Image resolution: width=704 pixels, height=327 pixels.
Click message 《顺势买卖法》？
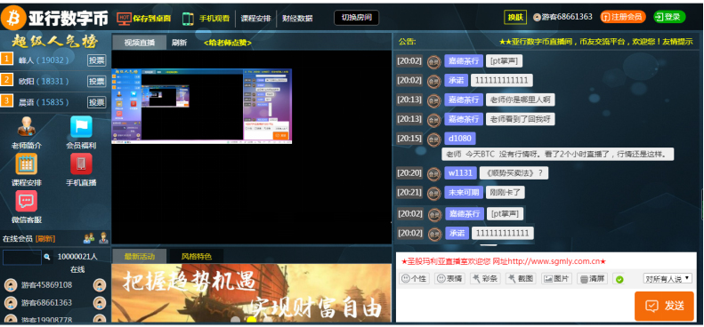click(514, 172)
